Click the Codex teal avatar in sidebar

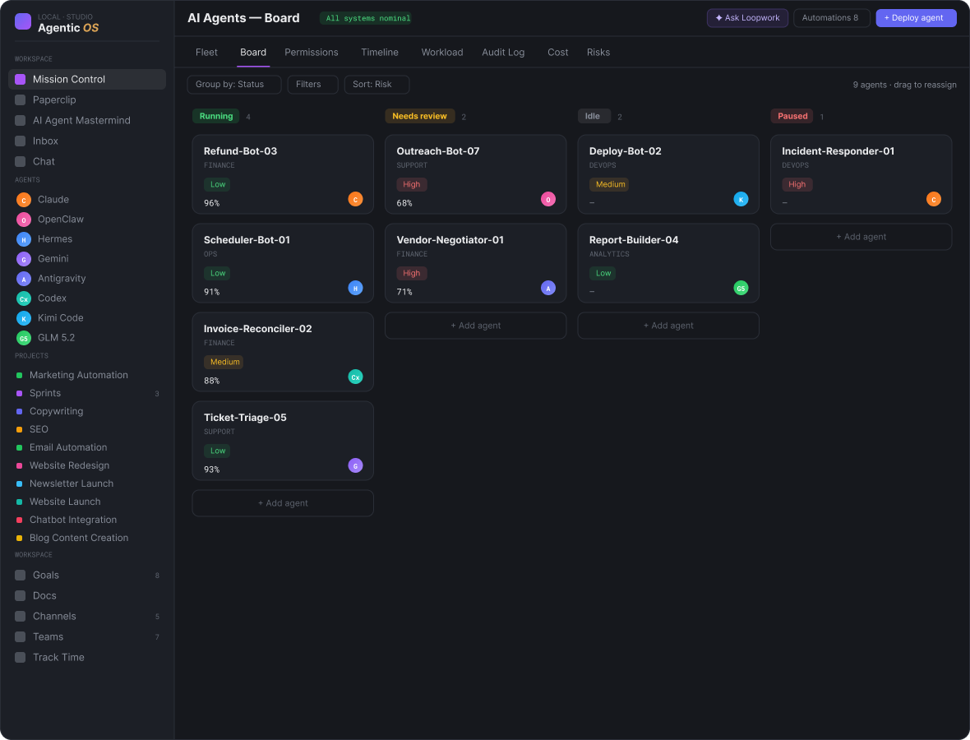(24, 298)
